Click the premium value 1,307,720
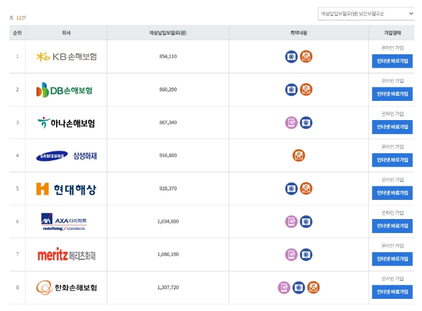The height and width of the screenshot is (311, 422). pos(168,287)
